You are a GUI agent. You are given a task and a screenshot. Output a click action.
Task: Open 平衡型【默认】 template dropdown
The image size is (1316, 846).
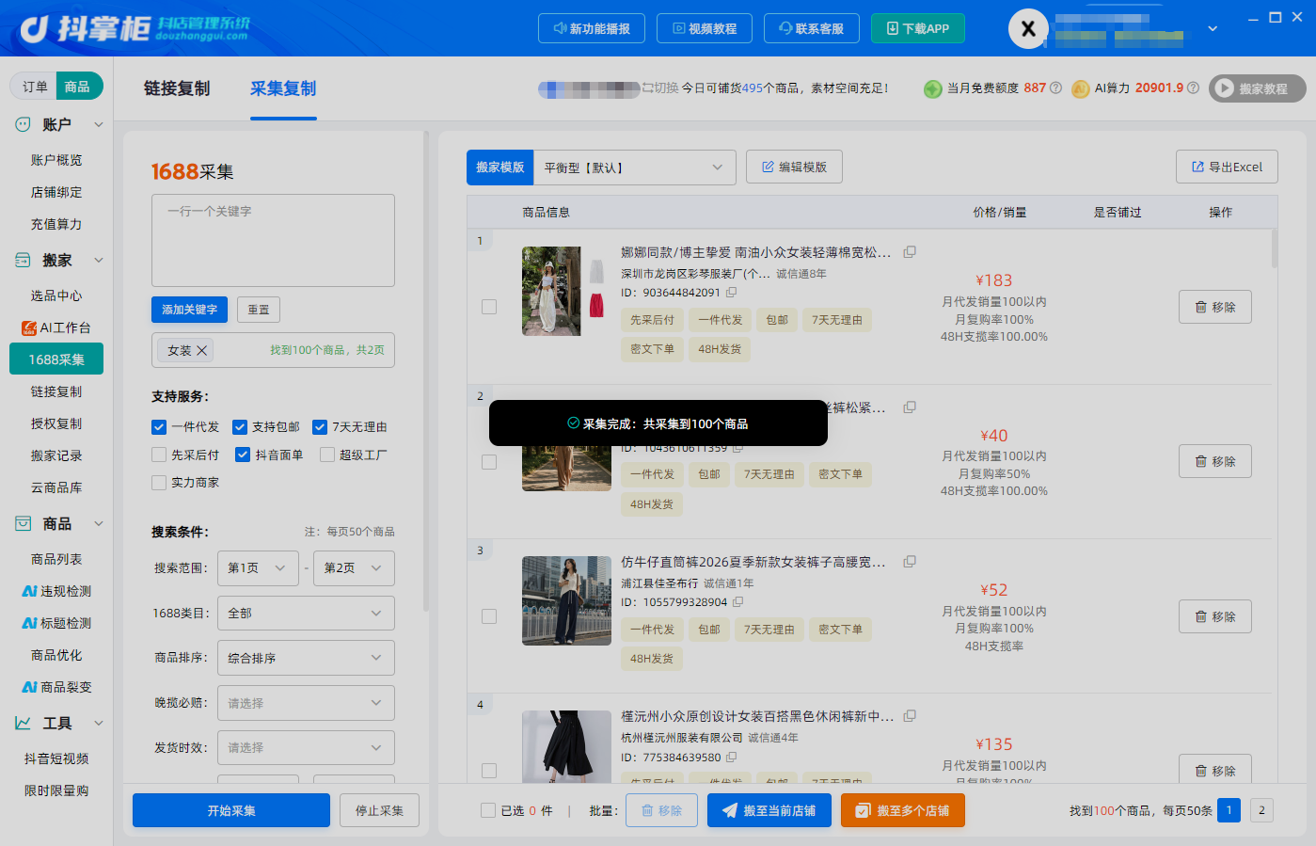[x=634, y=168]
